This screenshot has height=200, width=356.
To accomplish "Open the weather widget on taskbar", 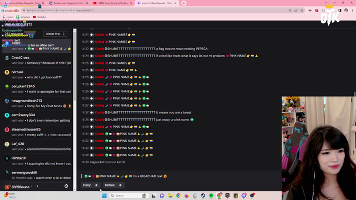I will click(x=10, y=195).
